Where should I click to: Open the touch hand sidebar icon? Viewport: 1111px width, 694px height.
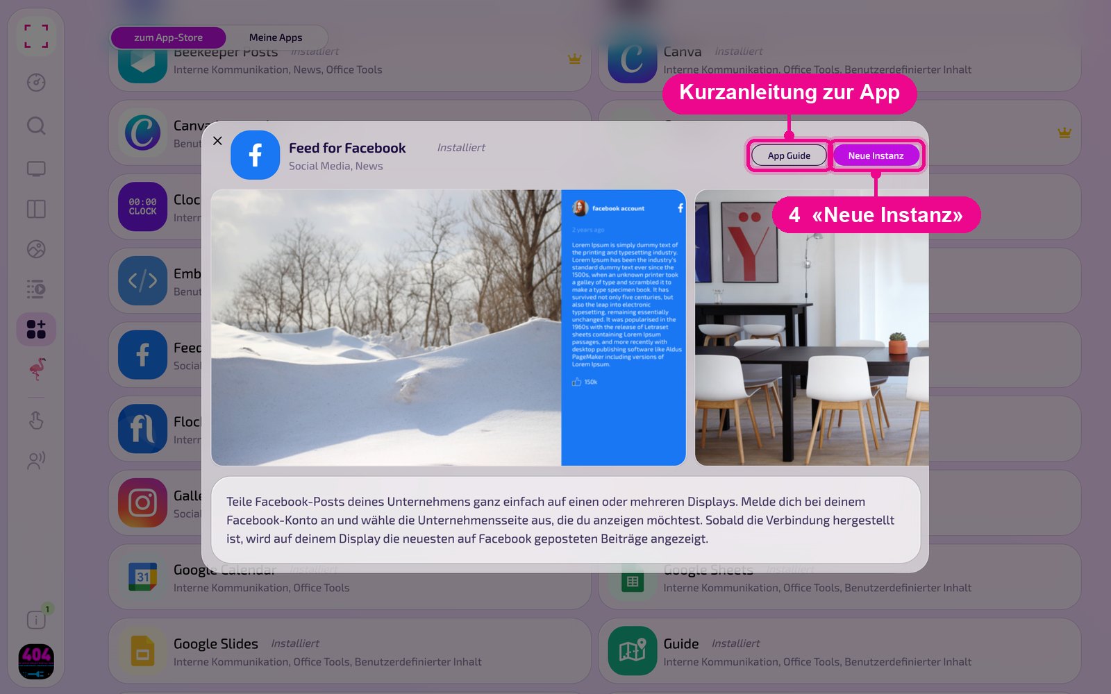point(36,420)
